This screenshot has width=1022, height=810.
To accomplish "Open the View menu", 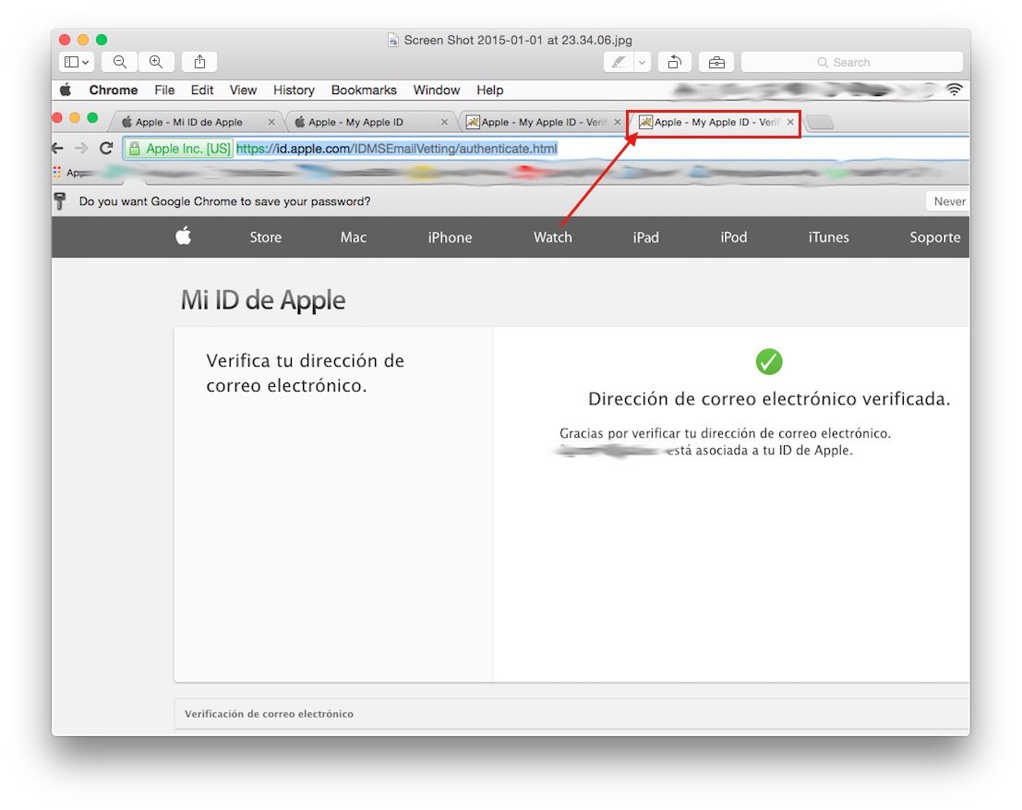I will [x=243, y=90].
